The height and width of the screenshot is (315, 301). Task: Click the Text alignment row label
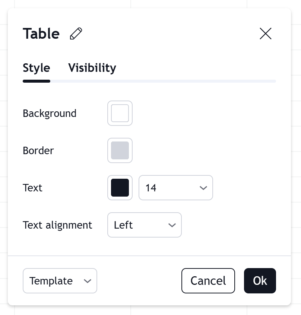[57, 225]
